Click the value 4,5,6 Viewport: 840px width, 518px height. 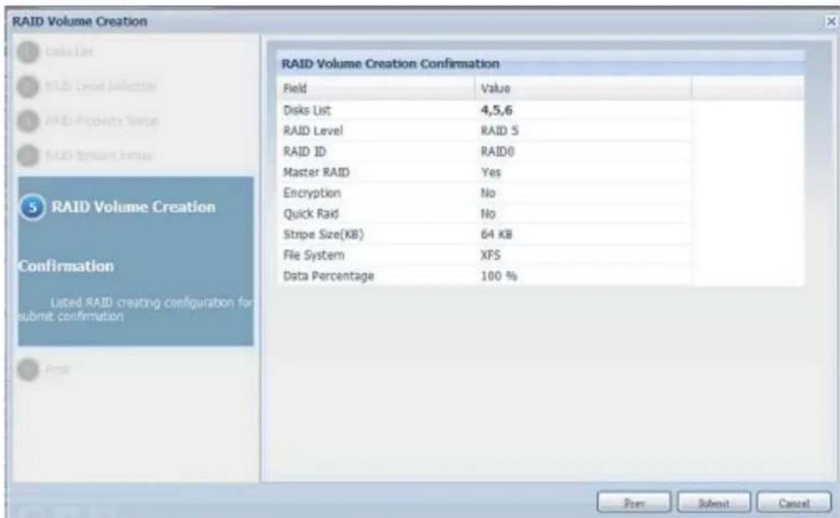[497, 110]
